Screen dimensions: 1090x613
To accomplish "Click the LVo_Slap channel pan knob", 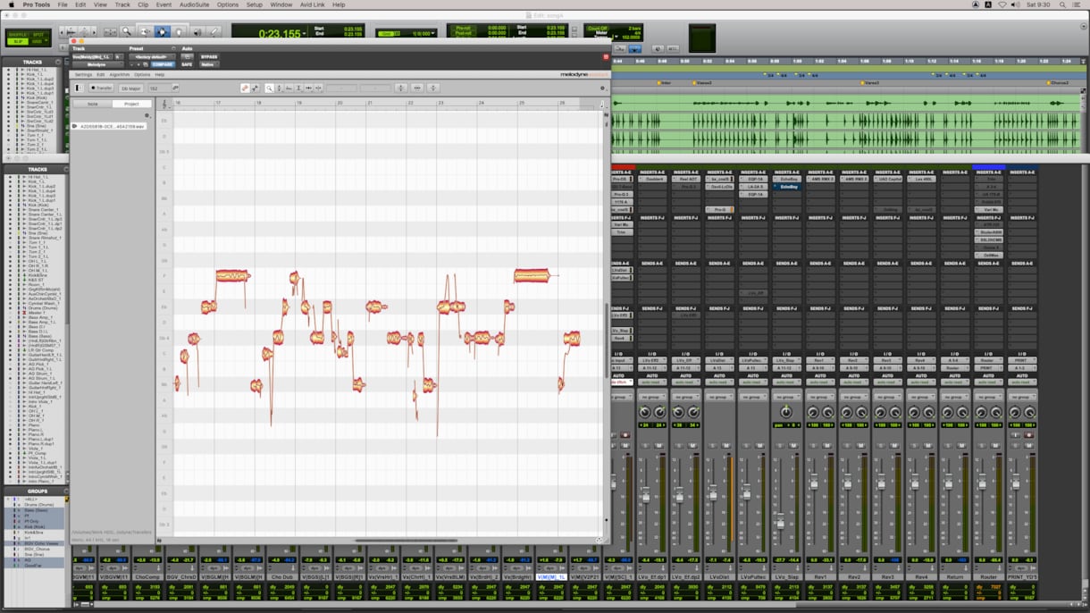I will click(786, 412).
